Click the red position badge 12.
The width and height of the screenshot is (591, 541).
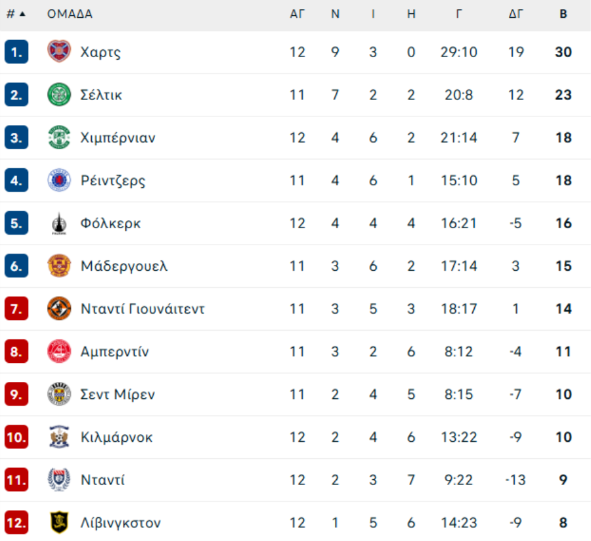(x=16, y=523)
